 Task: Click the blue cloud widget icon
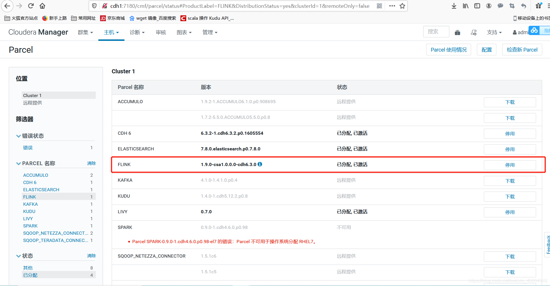(534, 30)
